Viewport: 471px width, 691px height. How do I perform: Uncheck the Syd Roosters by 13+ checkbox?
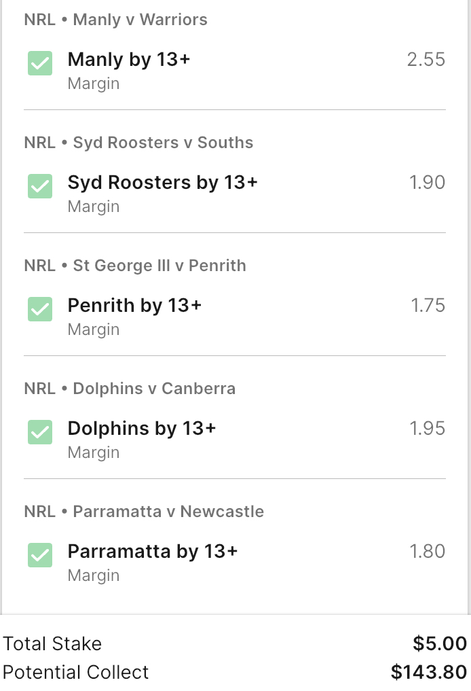pos(40,187)
